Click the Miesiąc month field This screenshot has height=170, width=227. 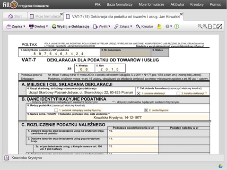pyautogui.click(x=84, y=69)
